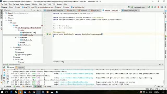
Task: Select DemoApplication class in project tree
Action: [x=26, y=45]
